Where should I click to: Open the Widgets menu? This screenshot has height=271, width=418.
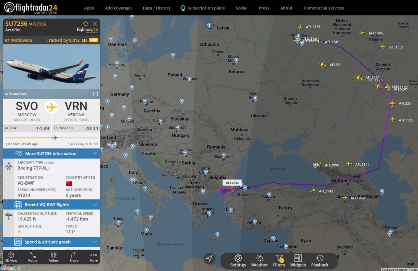[298, 261]
